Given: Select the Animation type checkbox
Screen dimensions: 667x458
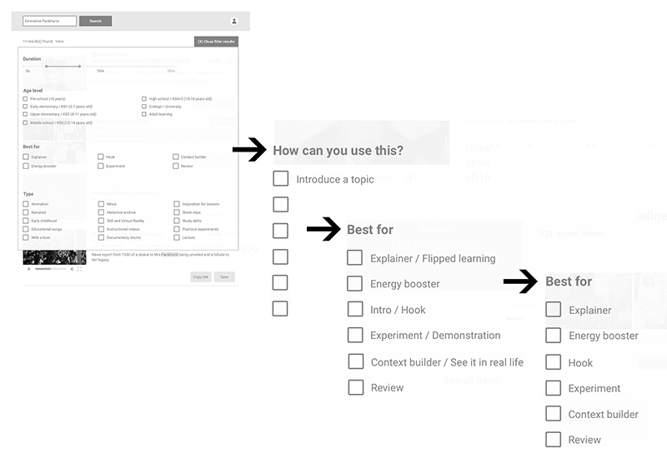Looking at the screenshot, I should coord(26,203).
